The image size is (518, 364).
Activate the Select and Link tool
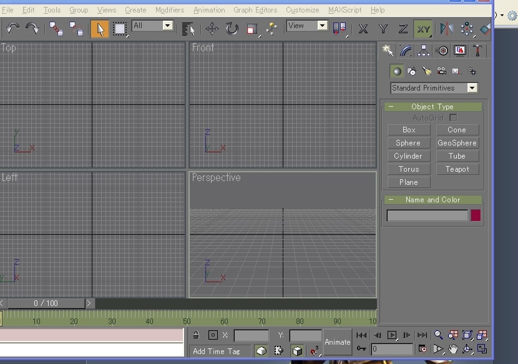[56, 29]
